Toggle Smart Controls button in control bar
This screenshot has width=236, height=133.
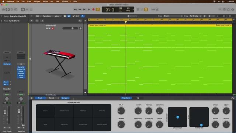[x=23, y=10]
